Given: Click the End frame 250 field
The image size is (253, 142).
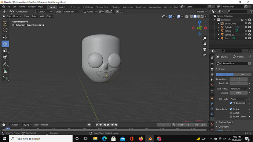Looking at the screenshot, I should pos(200,125).
